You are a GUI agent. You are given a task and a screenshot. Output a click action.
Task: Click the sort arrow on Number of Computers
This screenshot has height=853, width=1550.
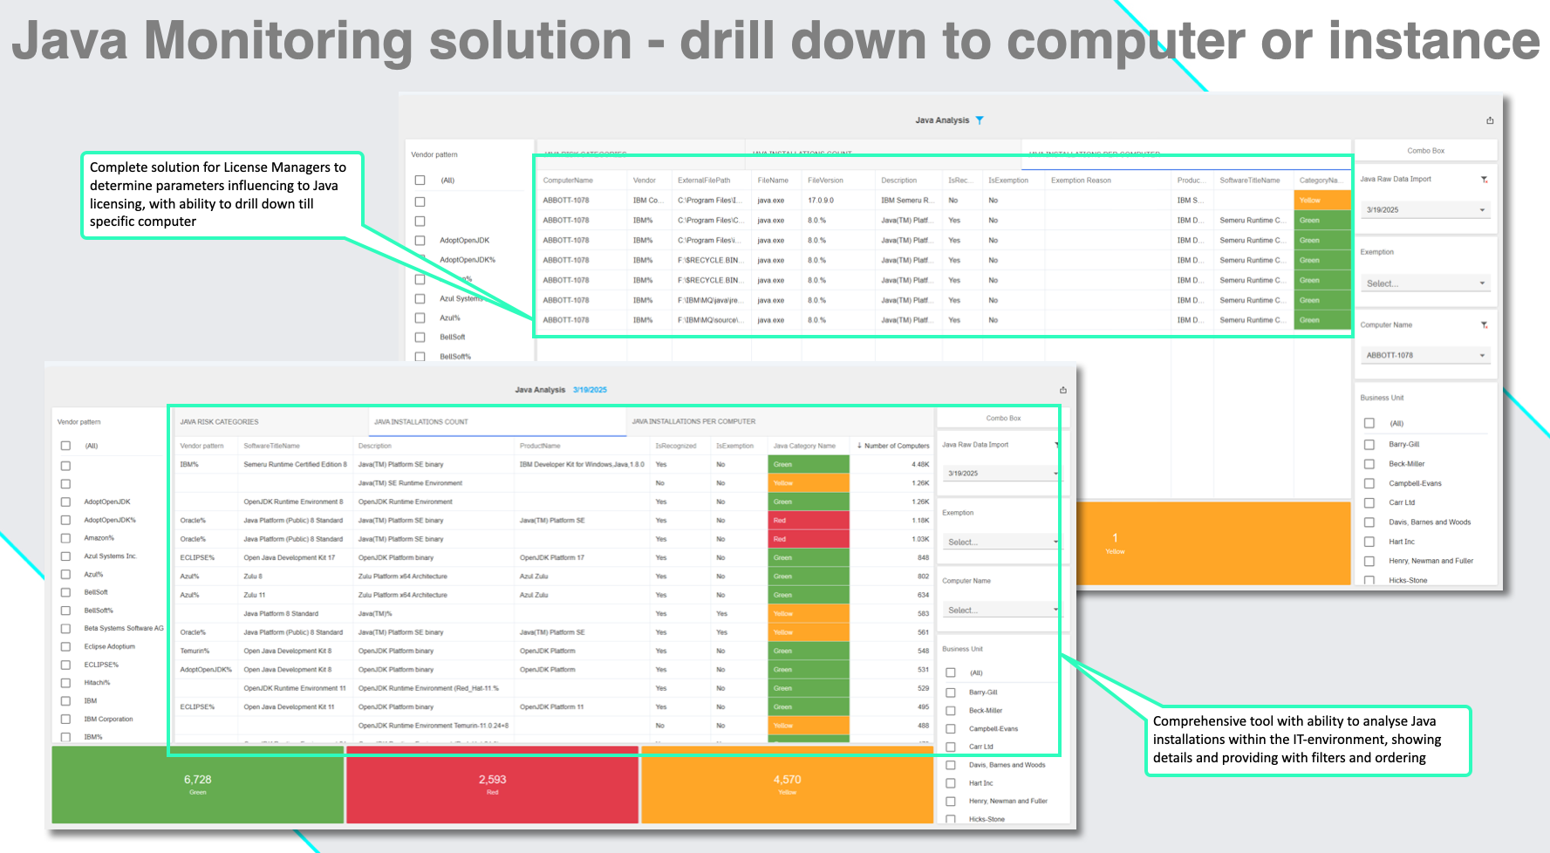coord(859,446)
